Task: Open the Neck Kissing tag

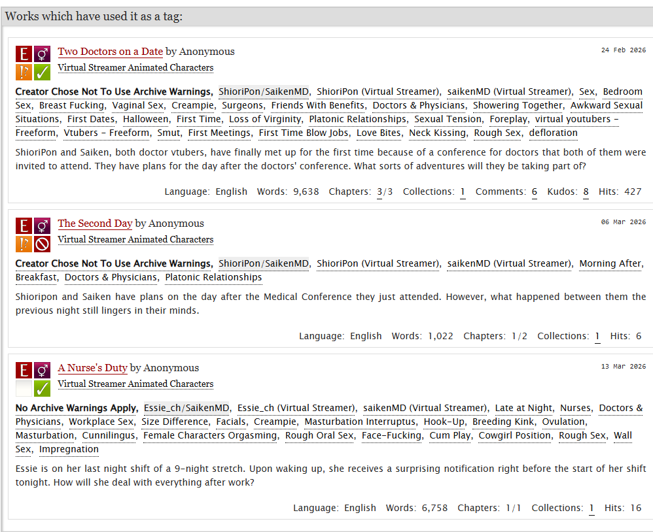Action: [437, 133]
